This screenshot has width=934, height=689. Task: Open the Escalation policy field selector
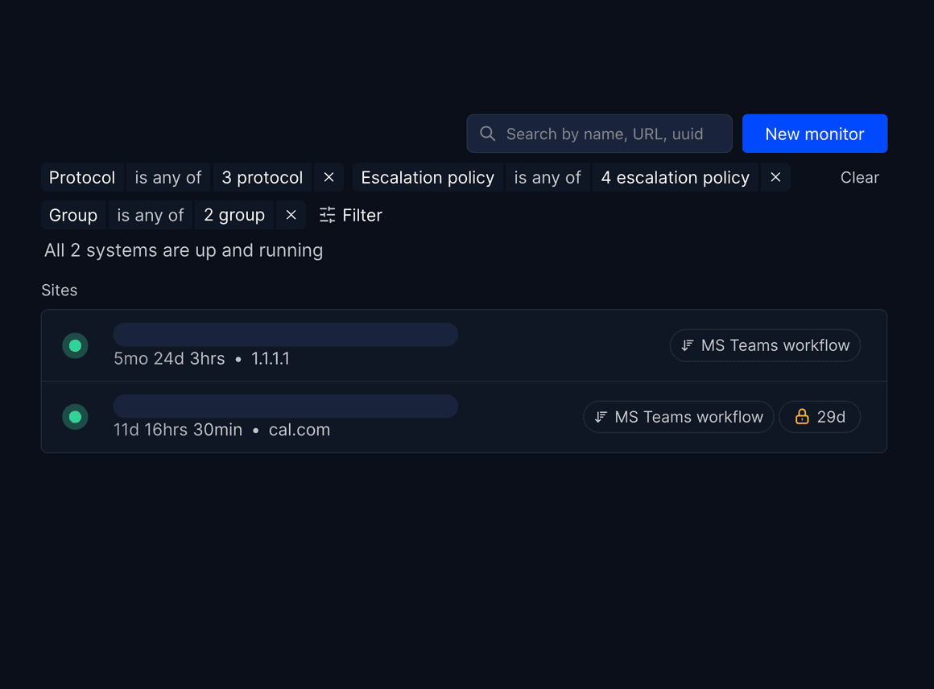(428, 177)
